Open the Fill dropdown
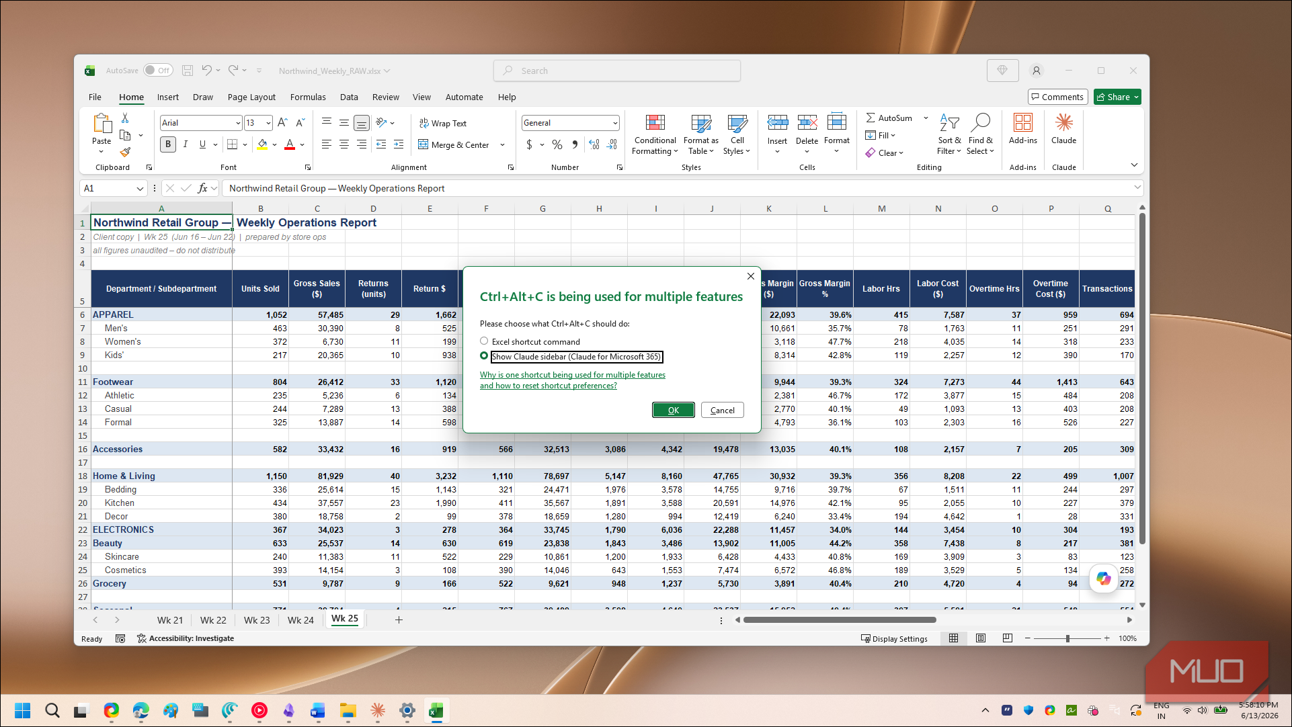1292x727 pixels. [880, 135]
